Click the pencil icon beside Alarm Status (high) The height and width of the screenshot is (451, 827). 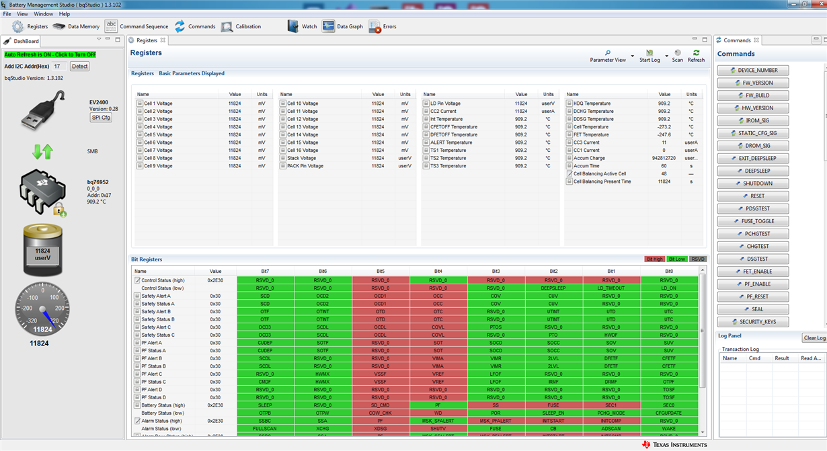(x=137, y=421)
